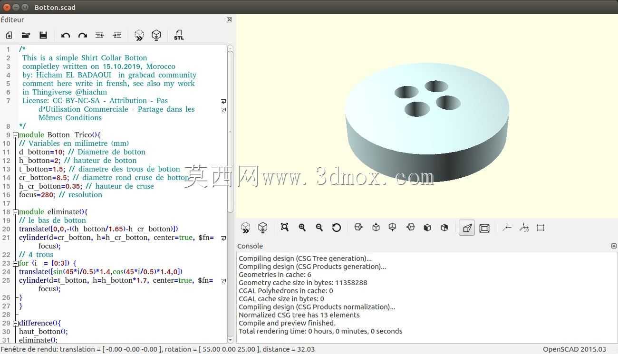Switch to the Bottom view
Screen dimensions: 618x354
click(x=393, y=228)
